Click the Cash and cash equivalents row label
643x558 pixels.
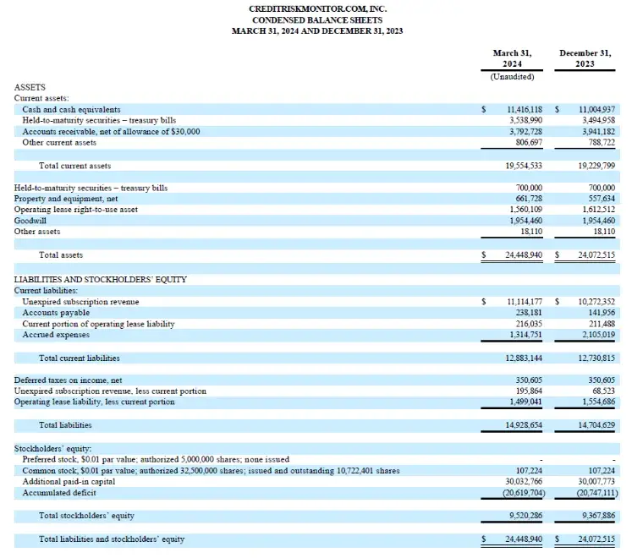click(x=71, y=110)
